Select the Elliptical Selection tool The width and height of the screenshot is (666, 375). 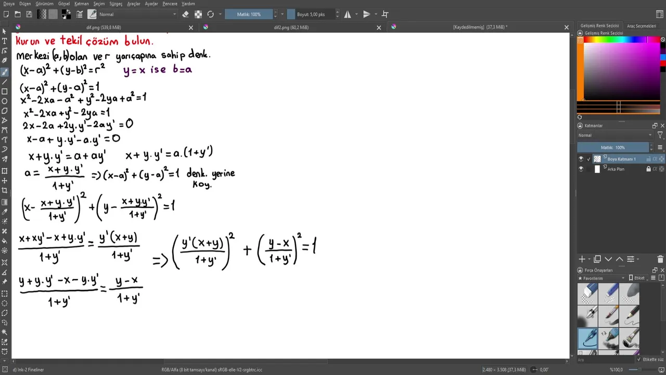(5, 303)
